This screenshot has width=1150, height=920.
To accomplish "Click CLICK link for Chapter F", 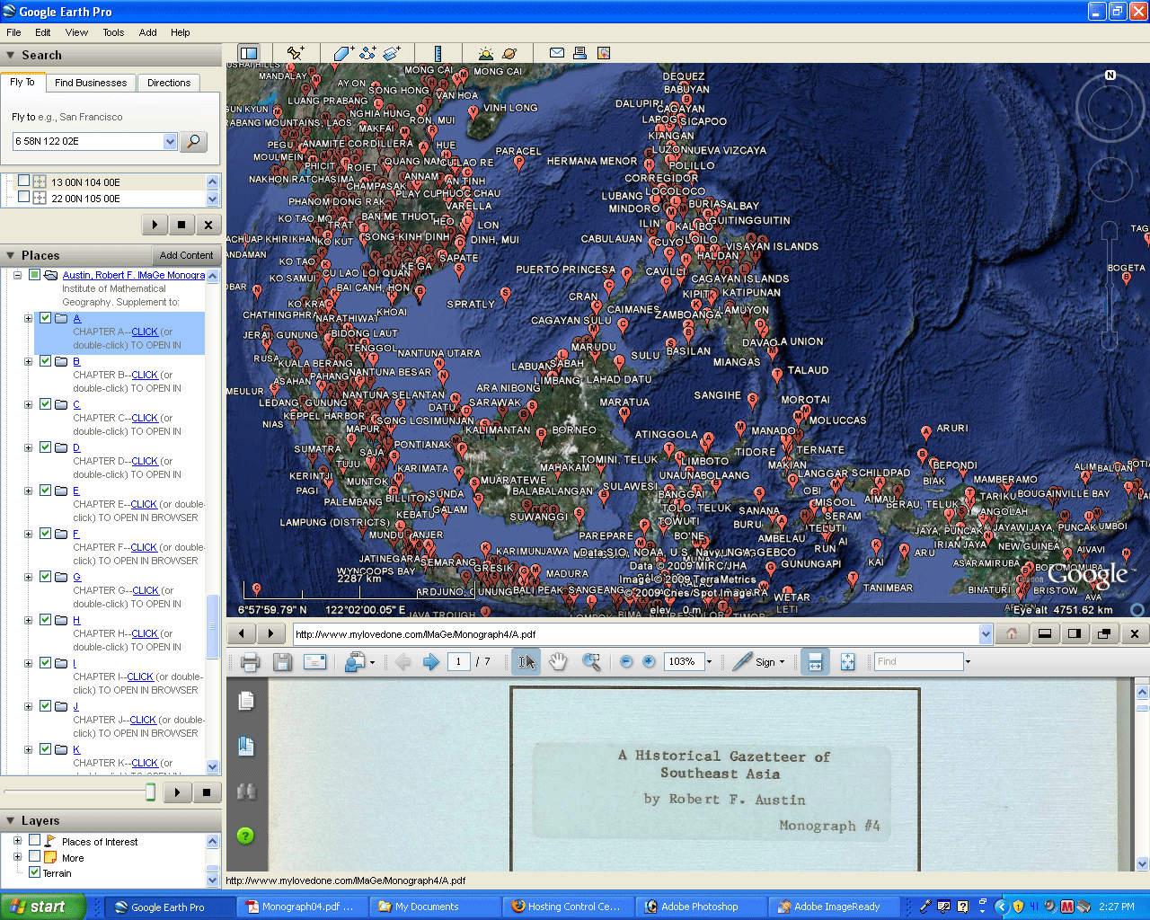I will point(144,547).
